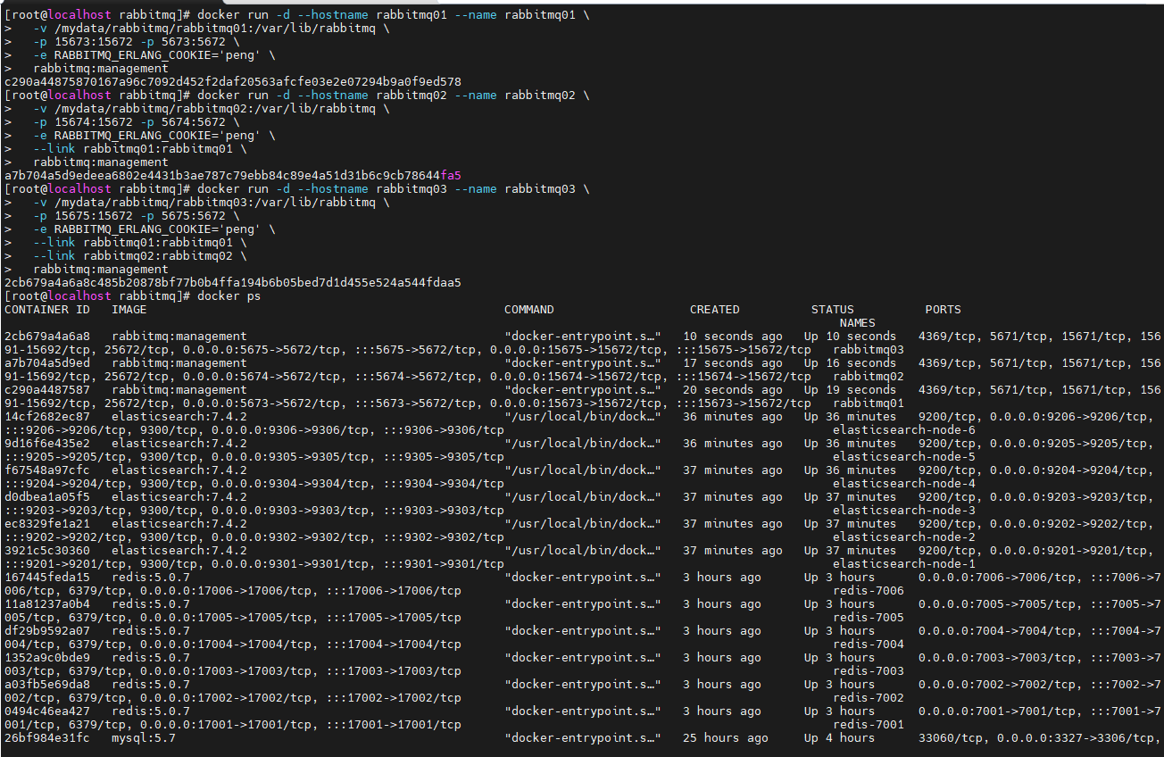Click the name elasticsearch-node-5
Image resolution: width=1164 pixels, height=757 pixels.
[x=904, y=457]
